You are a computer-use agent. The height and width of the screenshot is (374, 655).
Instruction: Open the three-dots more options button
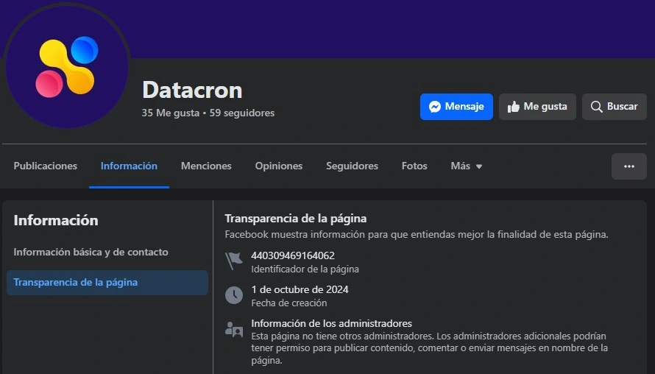(x=629, y=166)
